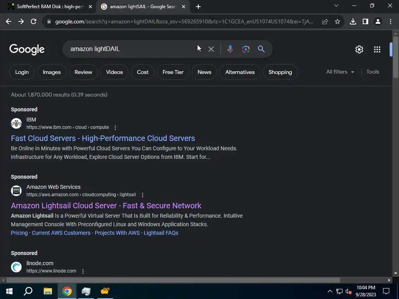This screenshot has width=399, height=299.
Task: Open muted volume icon in tray
Action: (349, 291)
